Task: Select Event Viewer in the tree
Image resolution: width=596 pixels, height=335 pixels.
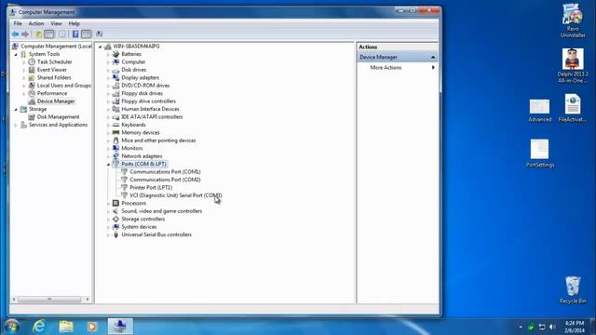Action: point(52,70)
